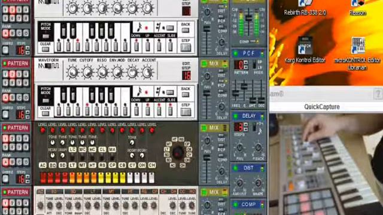Image resolution: width=383 pixels, height=215 pixels.
Task: Flip the BP/LP mode switch in PCF
Action: (255, 64)
